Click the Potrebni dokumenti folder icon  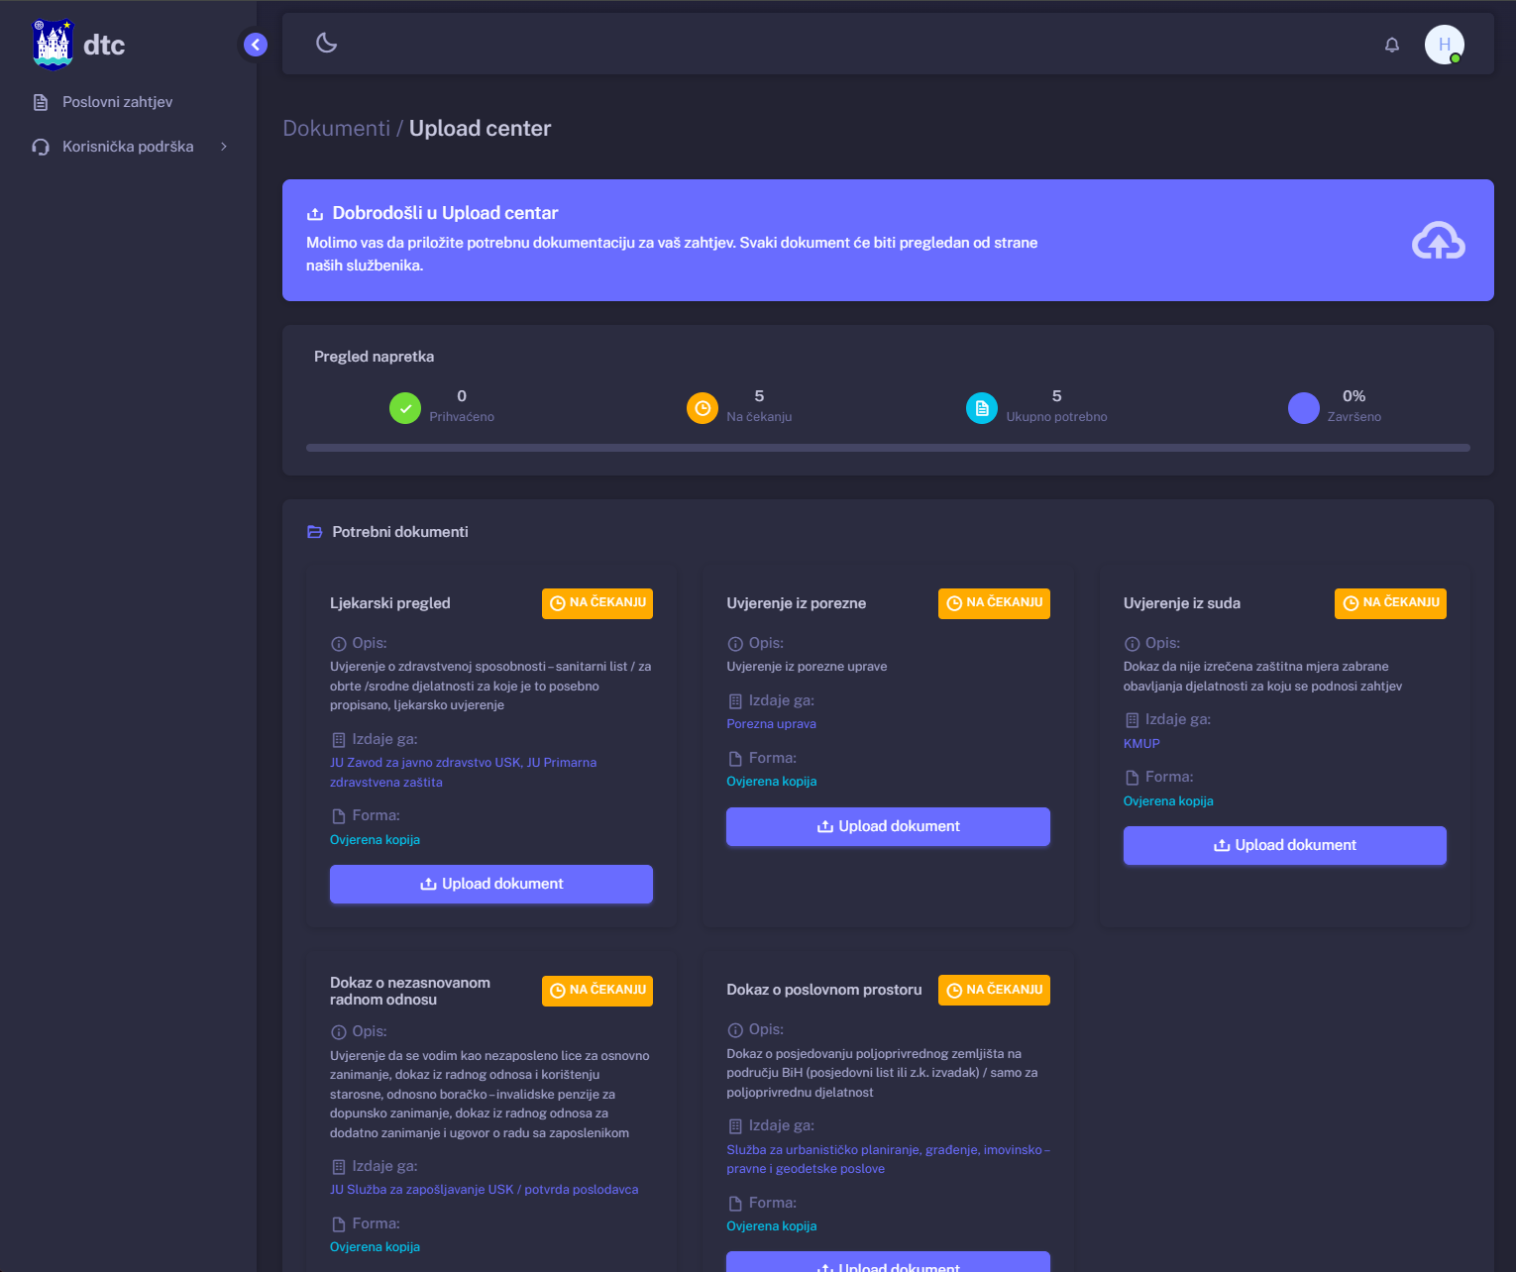pos(315,532)
